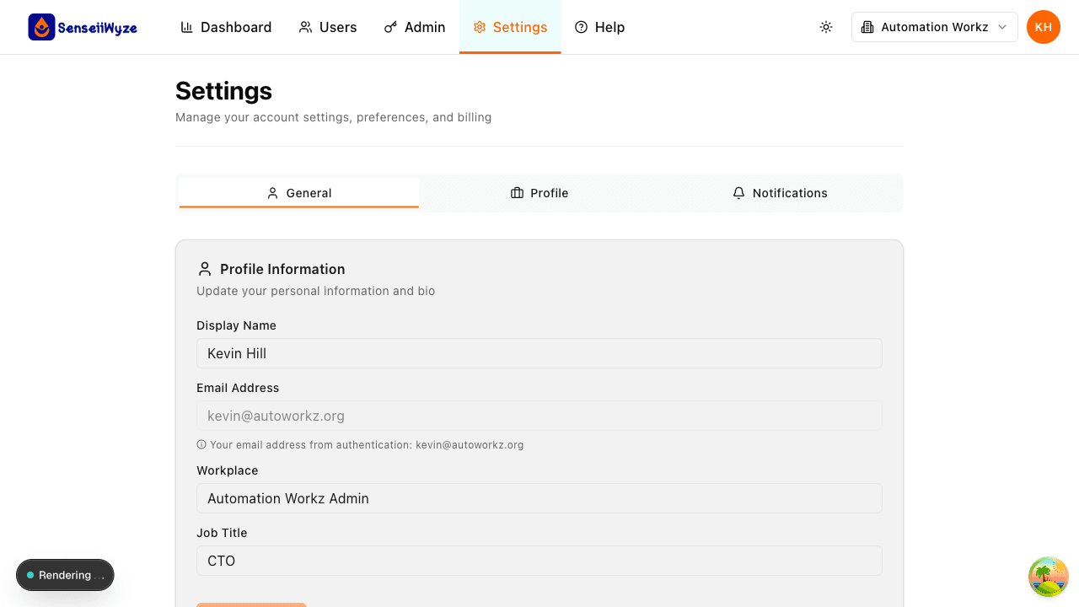Select the Notifications tab
1079x607 pixels.
point(781,193)
